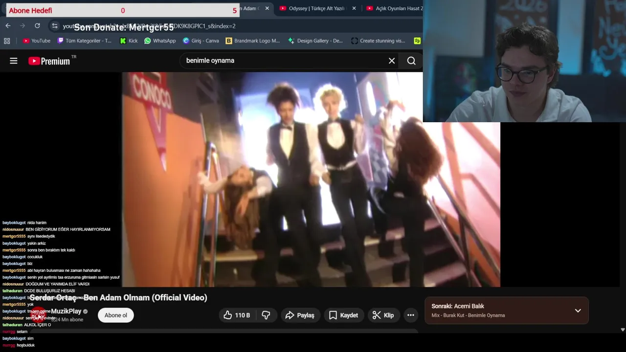The width and height of the screenshot is (626, 352).
Task: Click the page scrollbar down arrow
Action: [x=623, y=330]
